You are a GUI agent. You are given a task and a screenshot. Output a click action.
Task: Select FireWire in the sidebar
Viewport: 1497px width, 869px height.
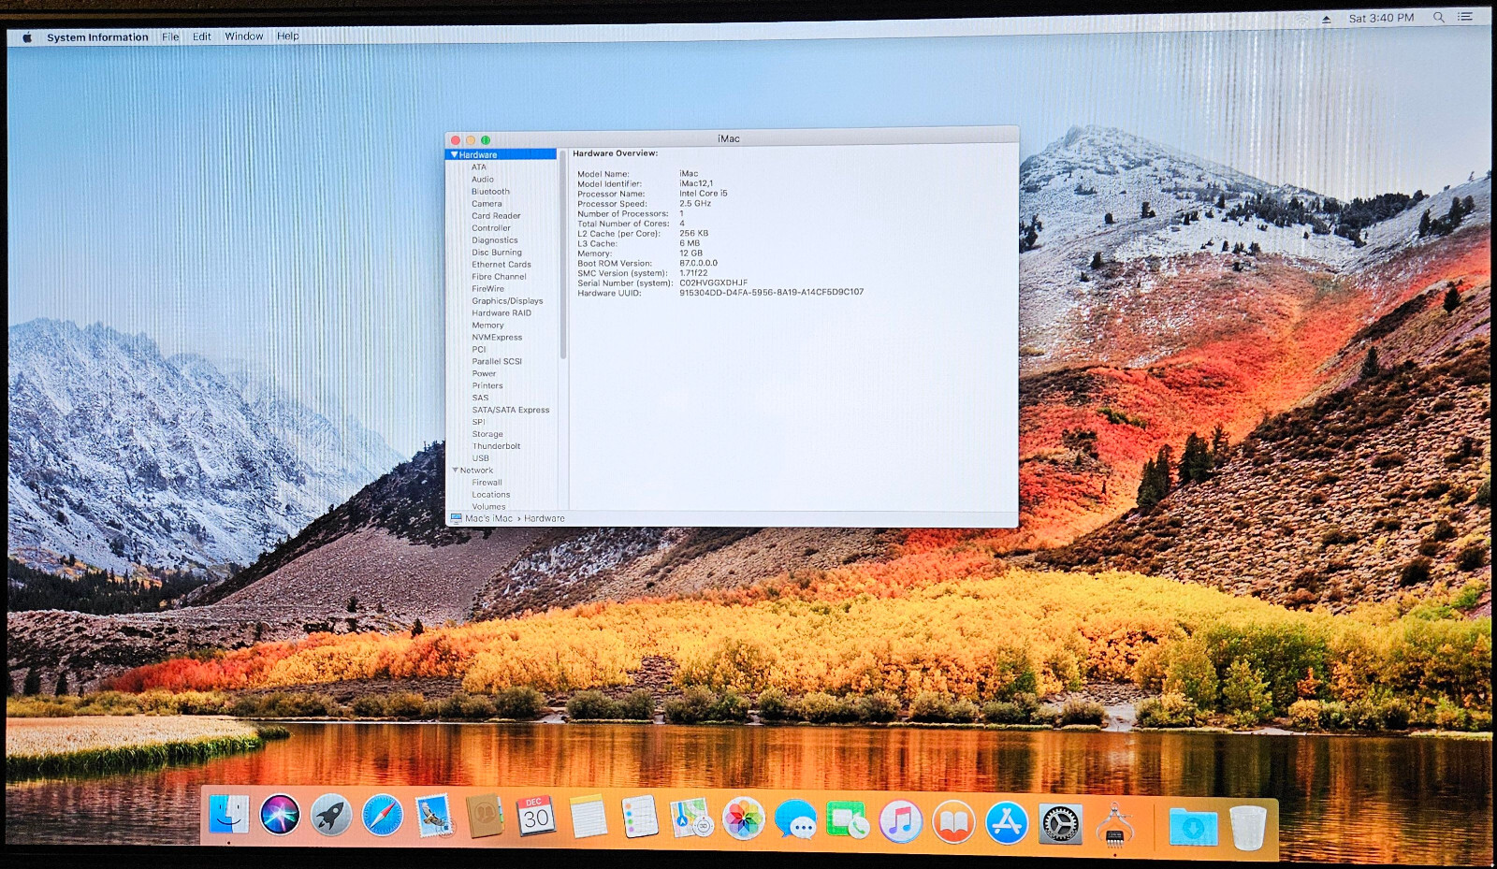pos(487,289)
